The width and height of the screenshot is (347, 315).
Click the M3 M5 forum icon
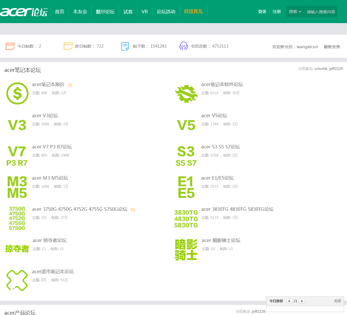[x=17, y=187]
